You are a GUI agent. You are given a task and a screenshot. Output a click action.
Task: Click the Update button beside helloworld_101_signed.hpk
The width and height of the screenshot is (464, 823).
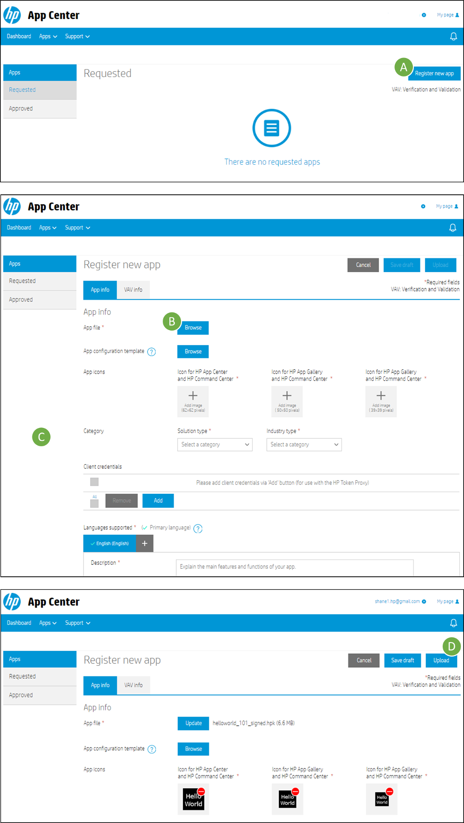(x=193, y=723)
